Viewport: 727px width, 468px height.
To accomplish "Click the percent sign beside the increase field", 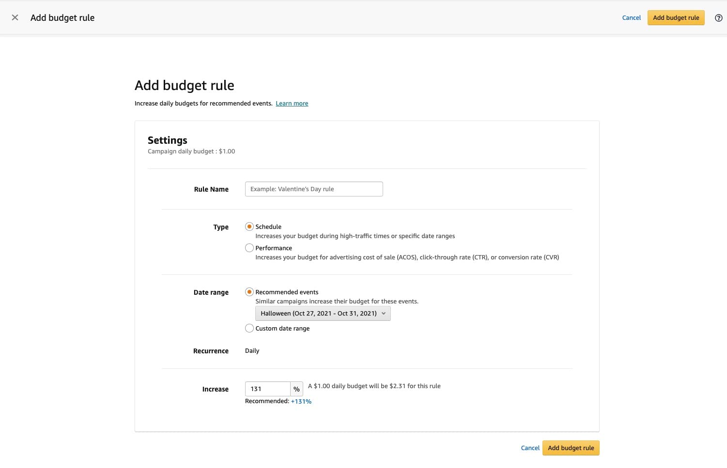I will click(x=296, y=389).
